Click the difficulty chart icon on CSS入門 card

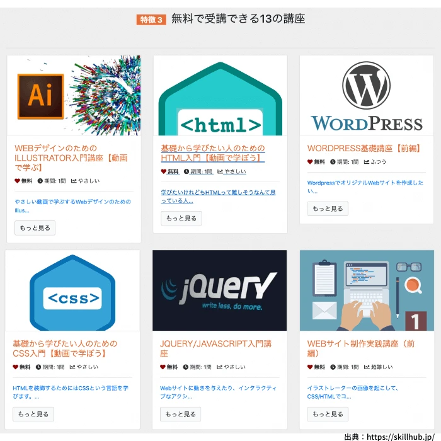click(72, 367)
